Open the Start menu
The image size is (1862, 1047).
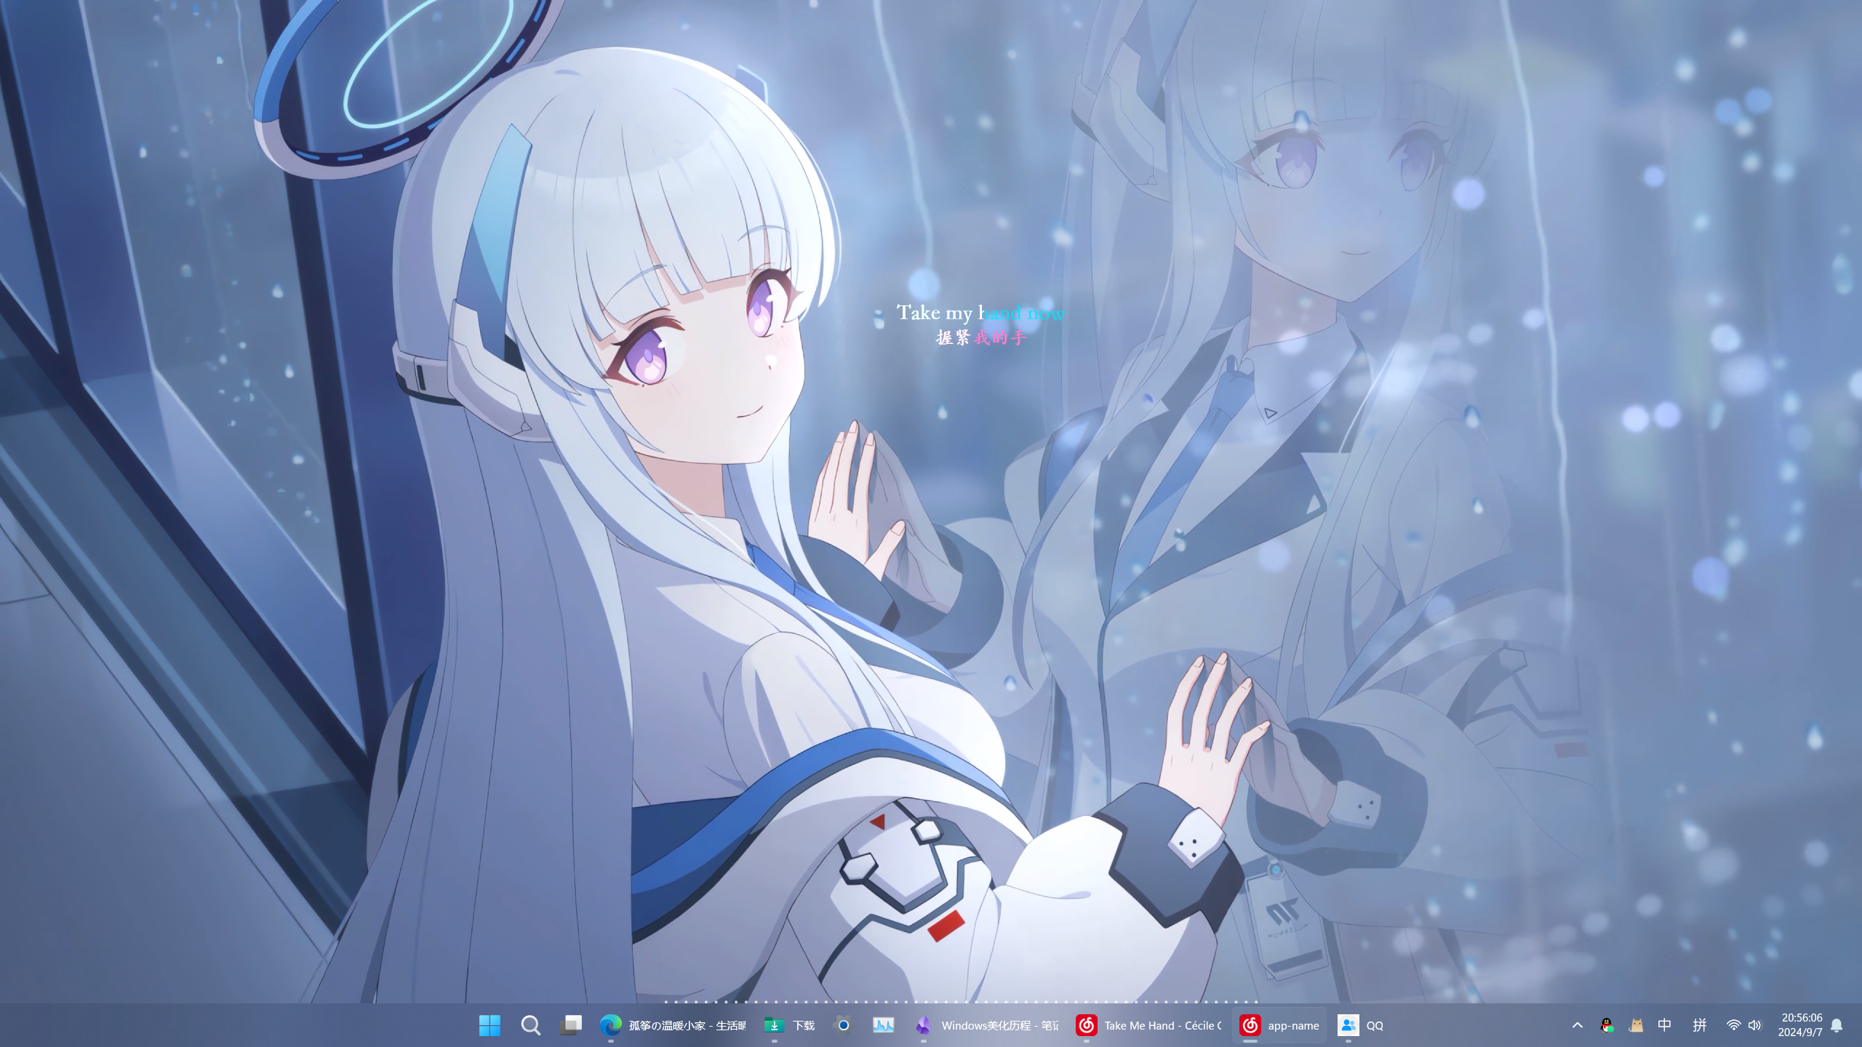490,1025
